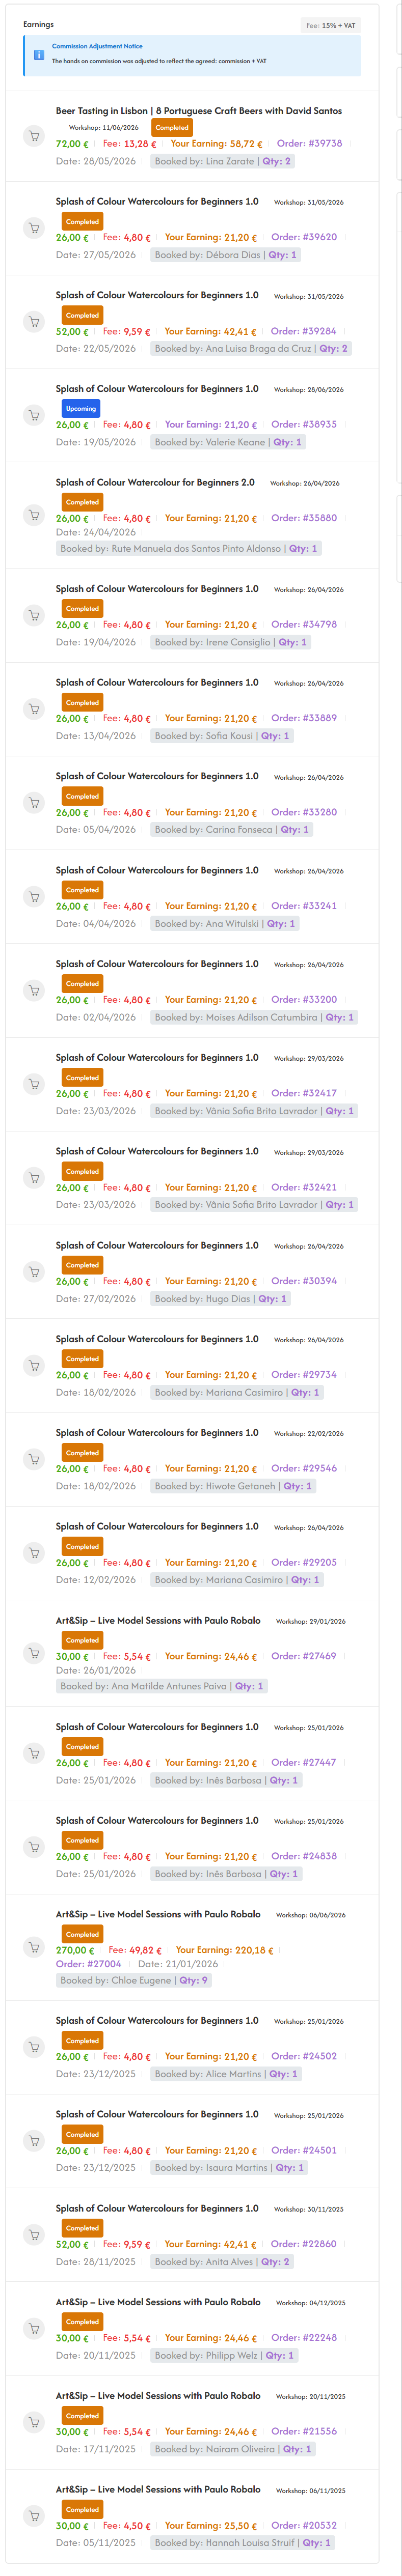Screen dimensions: 402x2576
Task: Open order link #33200
Action: tap(304, 999)
